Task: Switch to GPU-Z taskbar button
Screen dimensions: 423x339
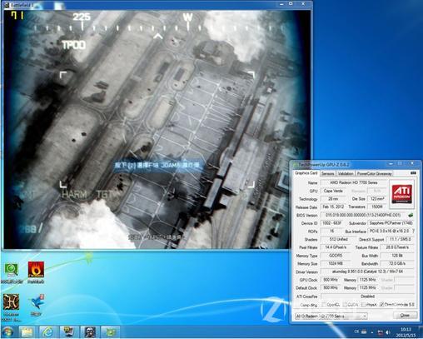Action: click(x=110, y=332)
